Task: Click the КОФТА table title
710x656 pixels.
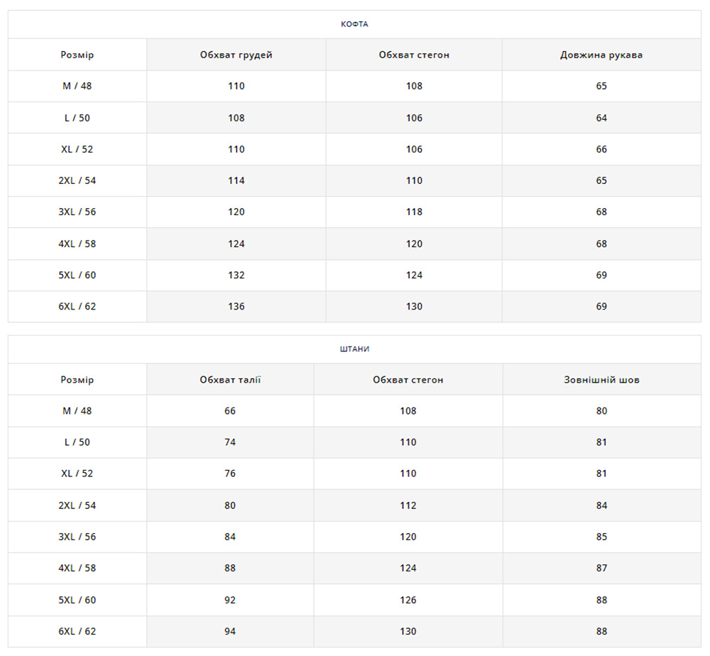Action: [x=354, y=24]
